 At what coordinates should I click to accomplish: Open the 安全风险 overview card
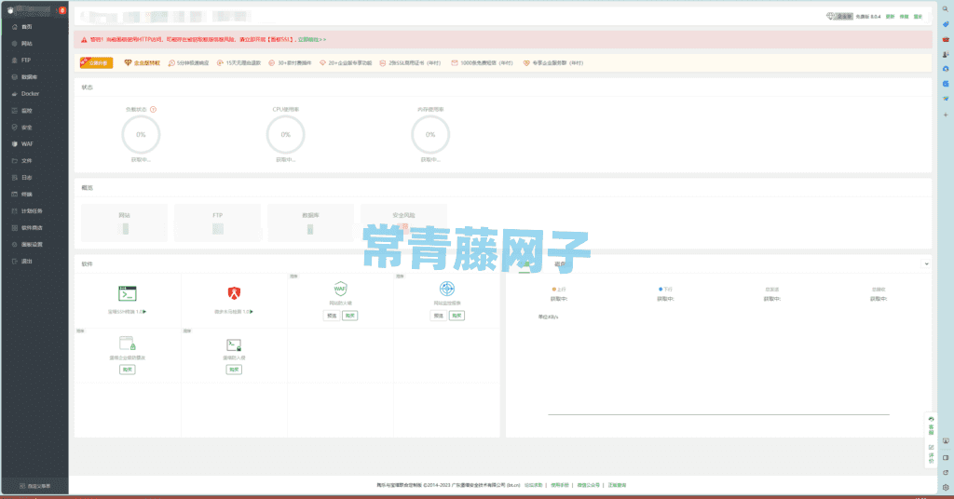pyautogui.click(x=403, y=223)
